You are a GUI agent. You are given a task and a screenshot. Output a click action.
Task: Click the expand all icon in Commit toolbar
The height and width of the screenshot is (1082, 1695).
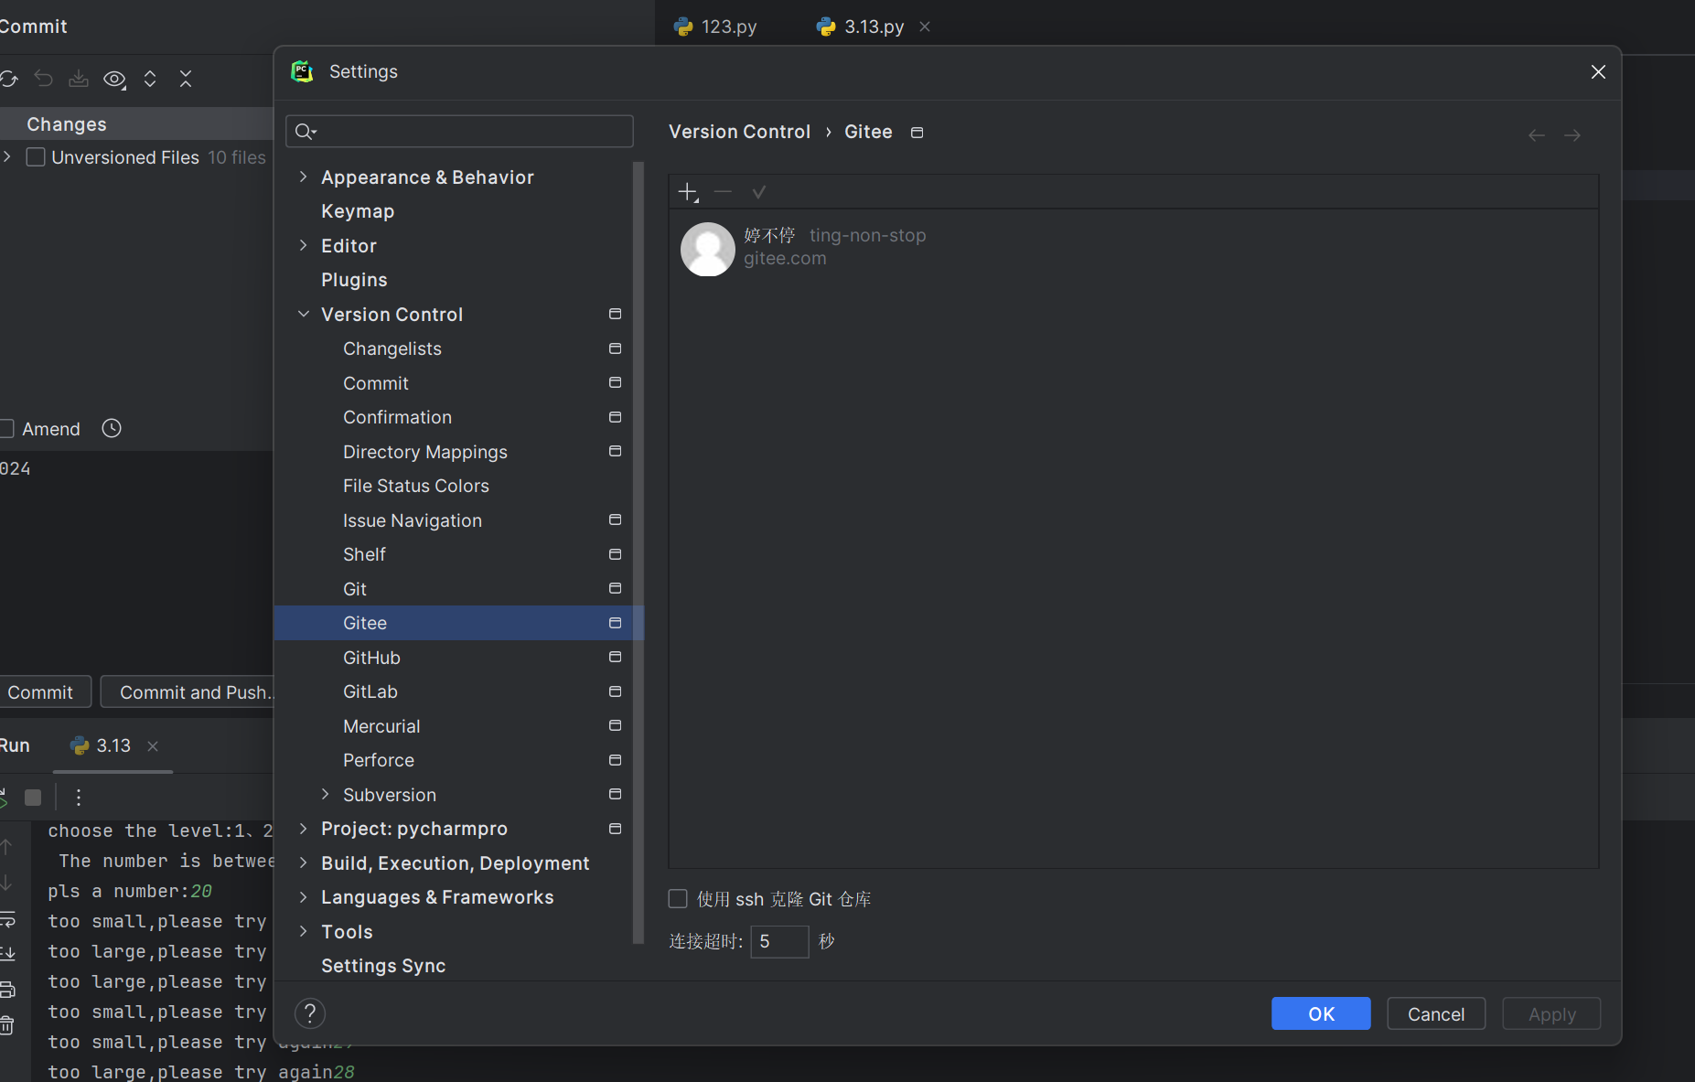coord(150,79)
